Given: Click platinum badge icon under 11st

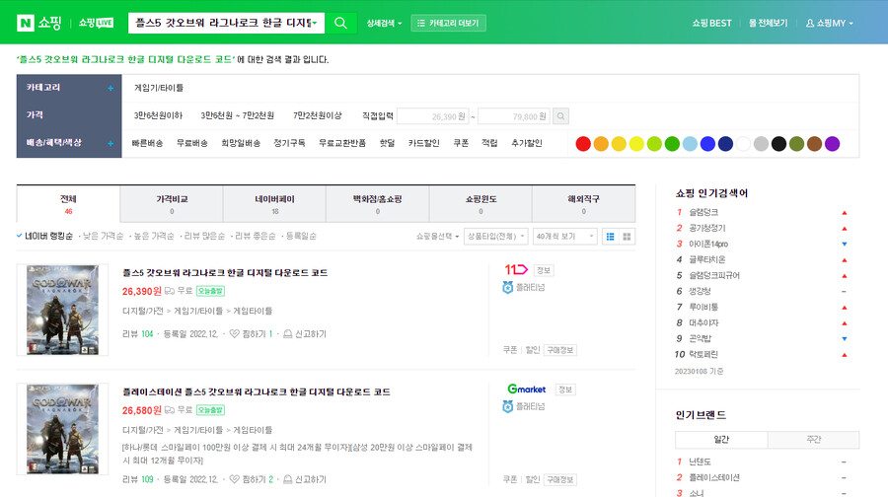Looking at the screenshot, I should tap(507, 288).
